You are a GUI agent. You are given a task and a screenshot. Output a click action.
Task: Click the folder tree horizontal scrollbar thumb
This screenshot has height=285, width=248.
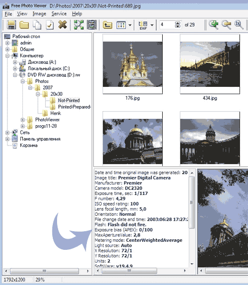coord(44,271)
